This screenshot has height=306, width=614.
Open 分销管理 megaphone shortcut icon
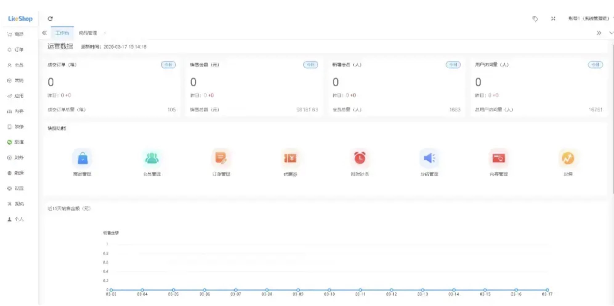pos(429,158)
